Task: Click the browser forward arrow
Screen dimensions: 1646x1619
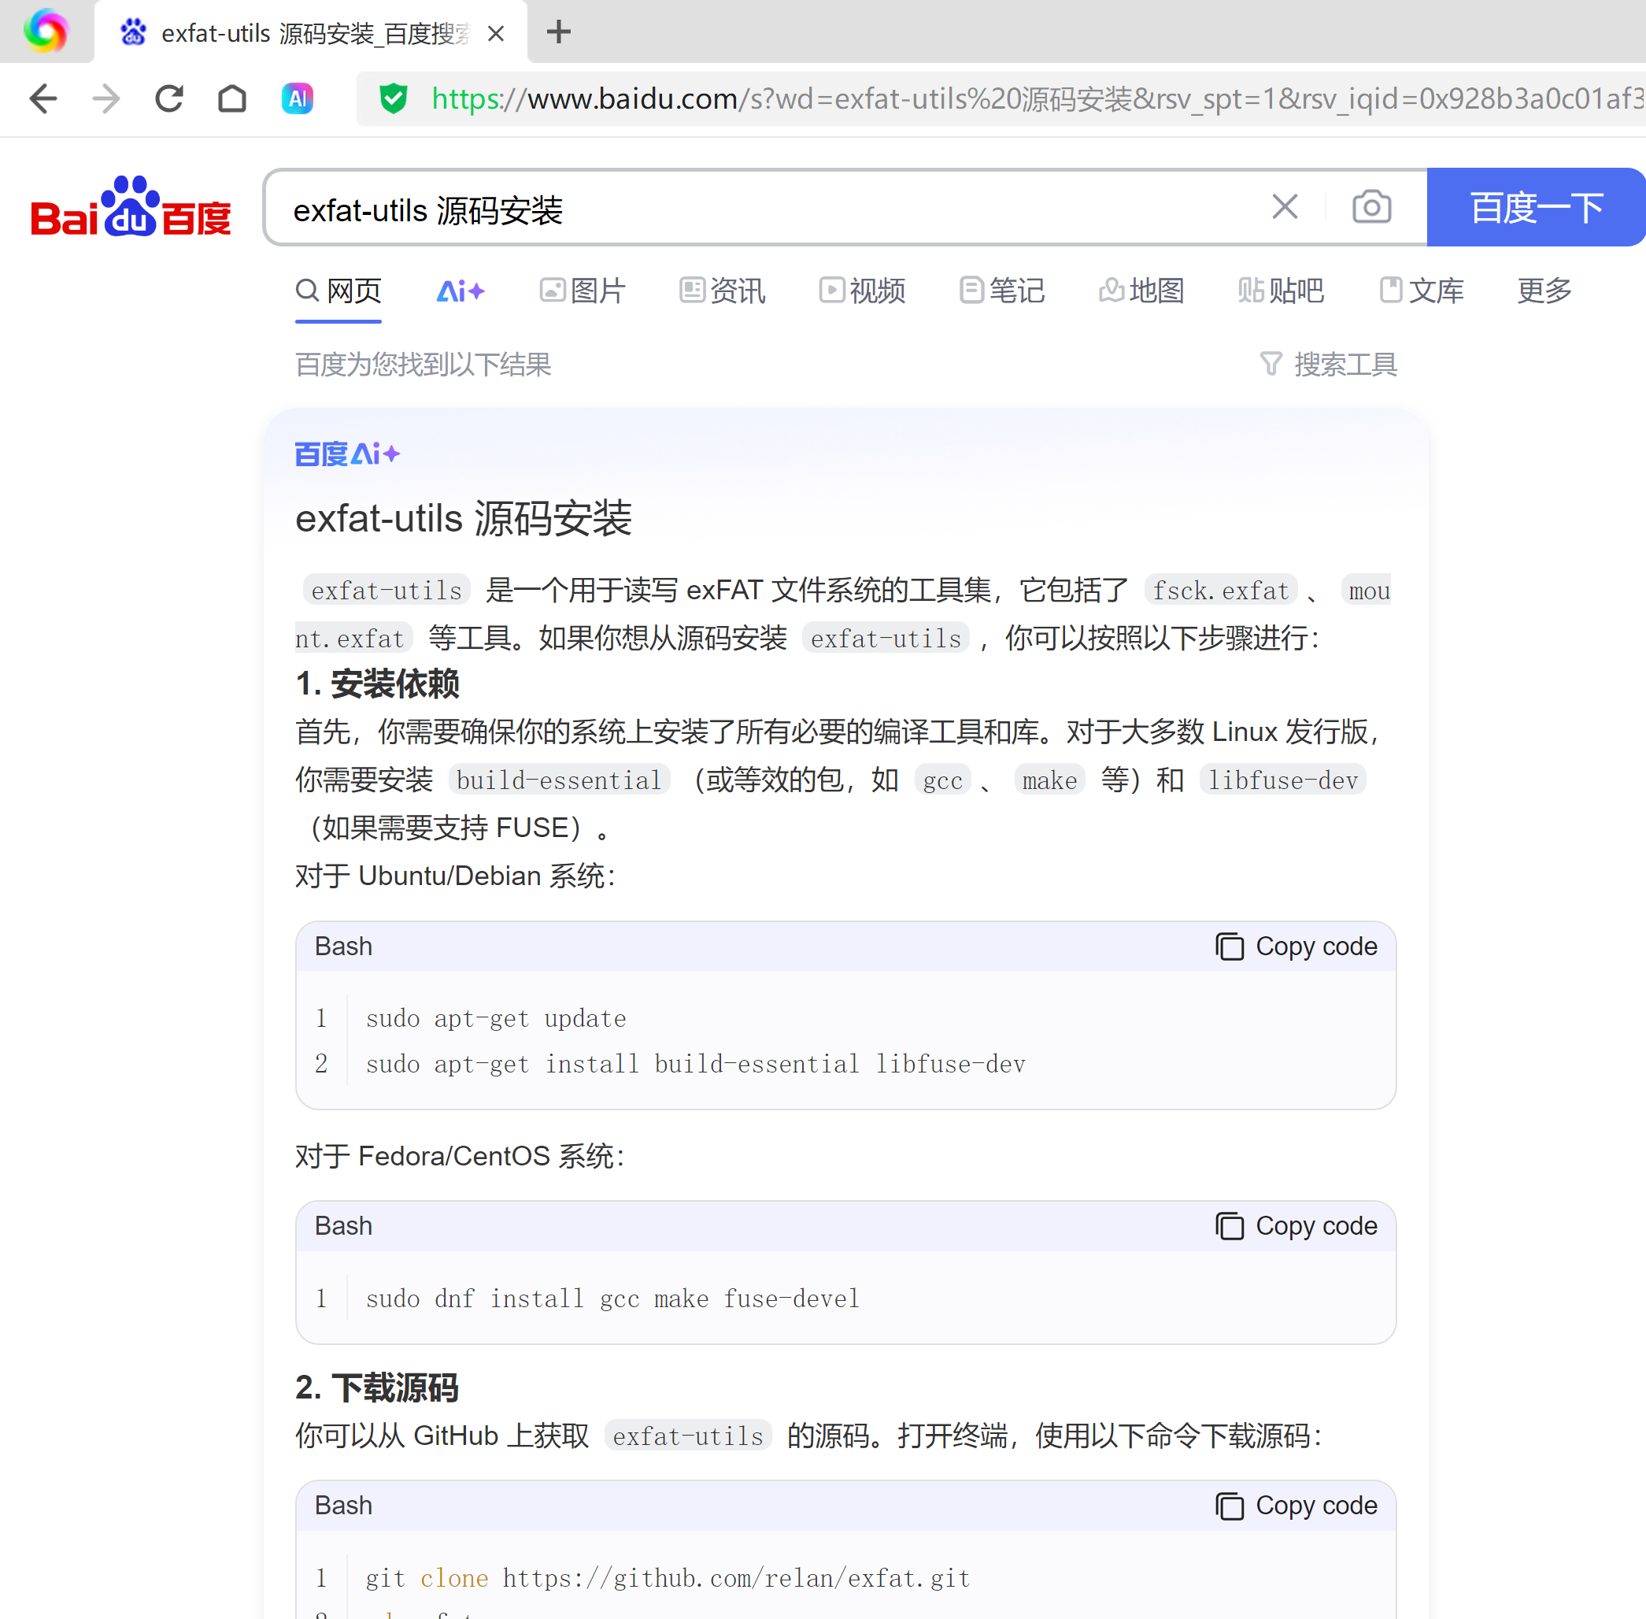Action: tap(106, 98)
